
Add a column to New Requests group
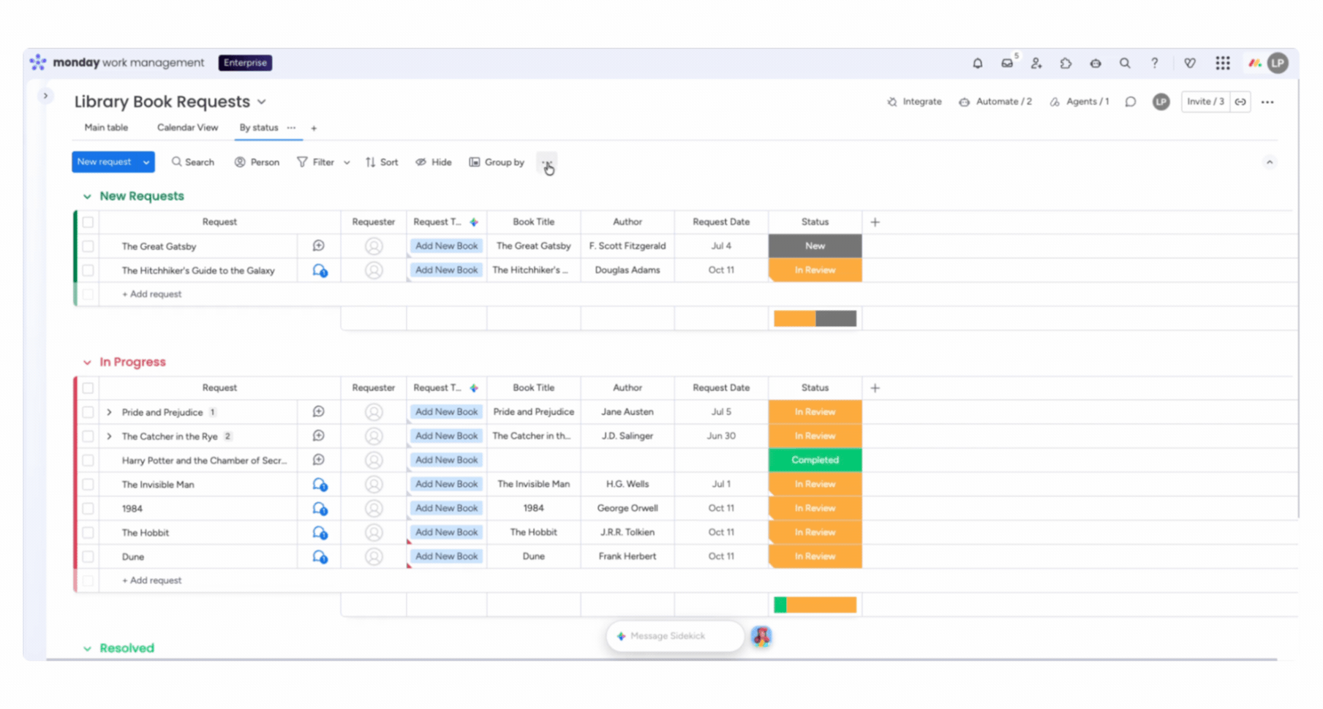[x=875, y=222]
